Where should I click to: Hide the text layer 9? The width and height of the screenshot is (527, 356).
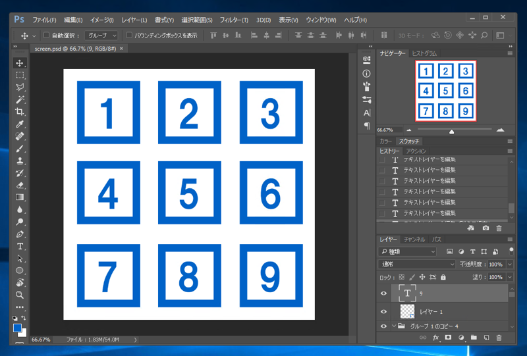point(383,293)
